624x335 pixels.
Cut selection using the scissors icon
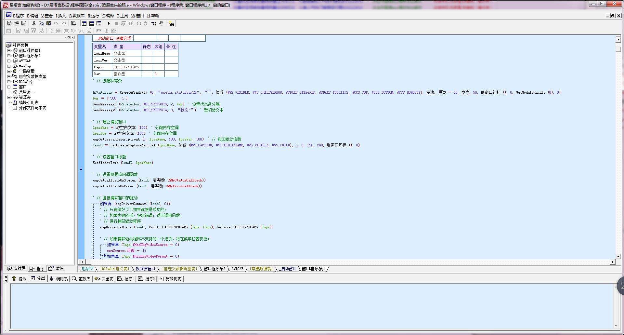pos(34,23)
